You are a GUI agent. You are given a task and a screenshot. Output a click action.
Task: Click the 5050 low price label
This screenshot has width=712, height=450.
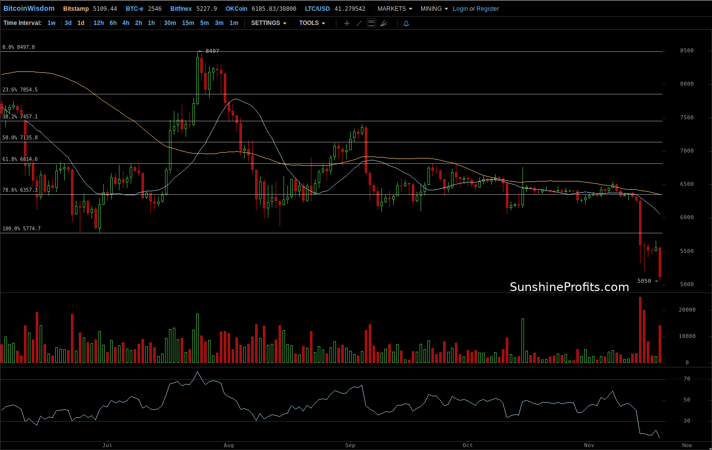[644, 281]
